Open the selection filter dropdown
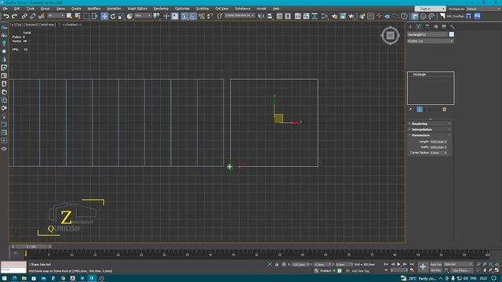 point(56,16)
